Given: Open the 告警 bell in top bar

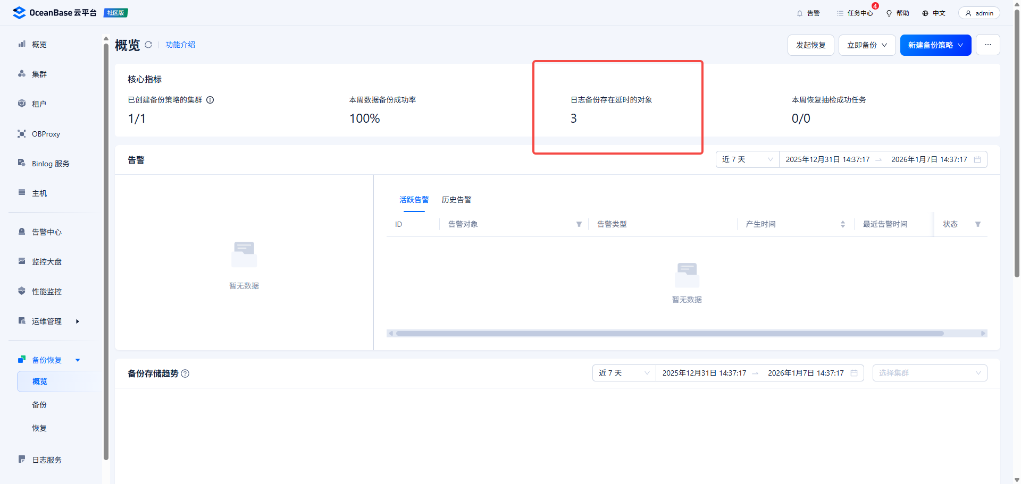Looking at the screenshot, I should tap(808, 13).
